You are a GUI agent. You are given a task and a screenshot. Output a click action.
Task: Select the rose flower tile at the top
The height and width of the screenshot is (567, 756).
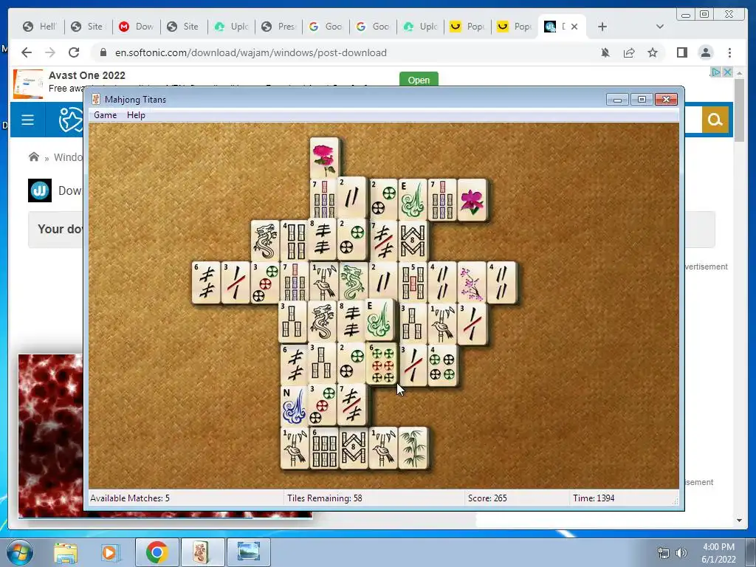(x=325, y=158)
